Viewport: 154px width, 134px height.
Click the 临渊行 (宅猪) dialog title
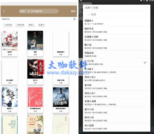pos(92,8)
